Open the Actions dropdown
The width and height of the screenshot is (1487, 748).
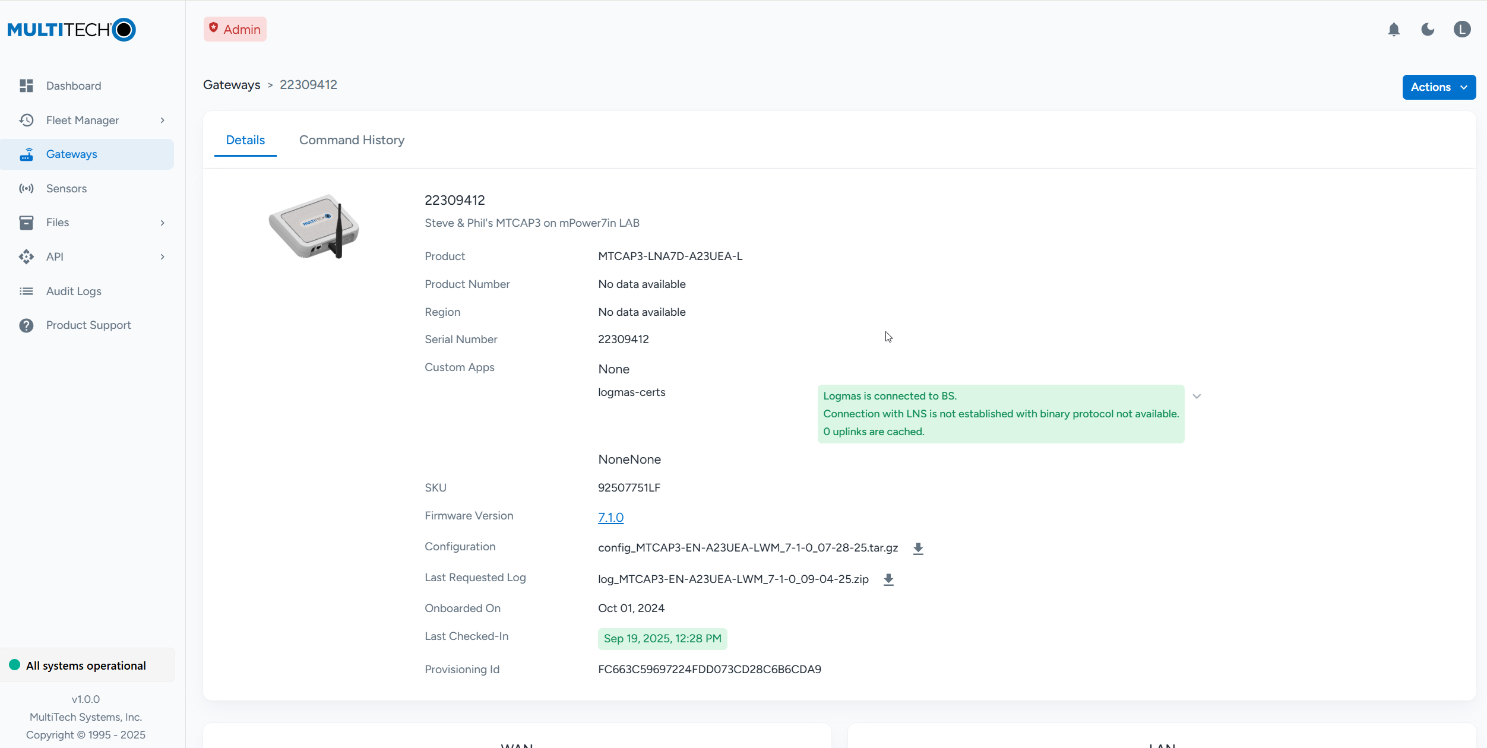click(1439, 87)
